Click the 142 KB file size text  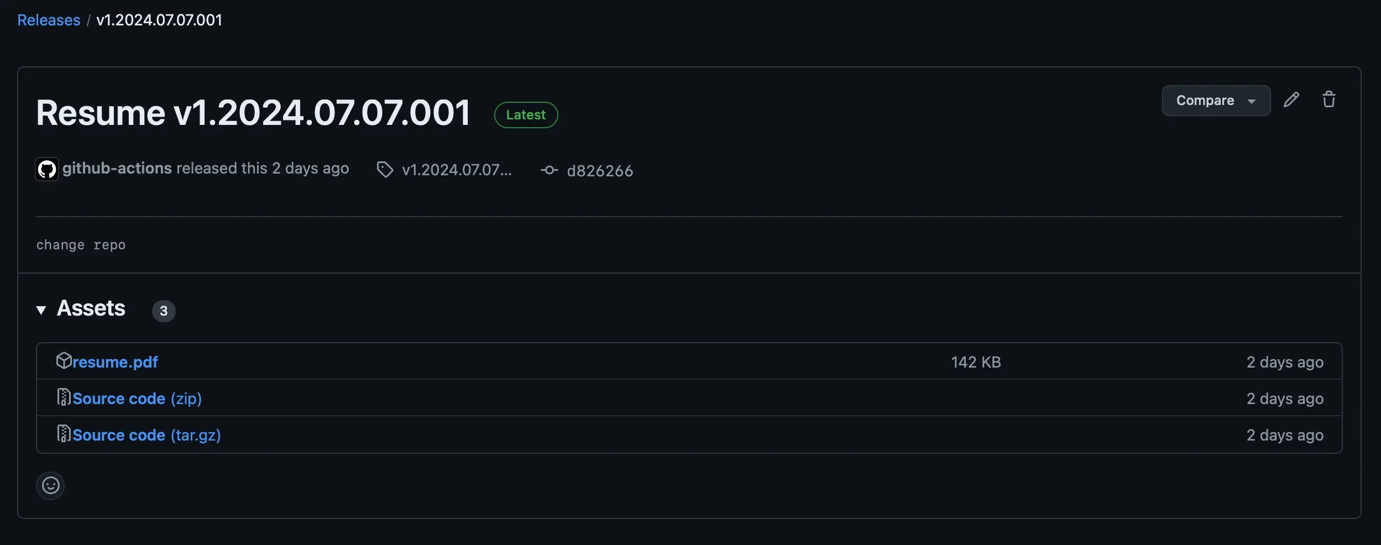tap(976, 361)
